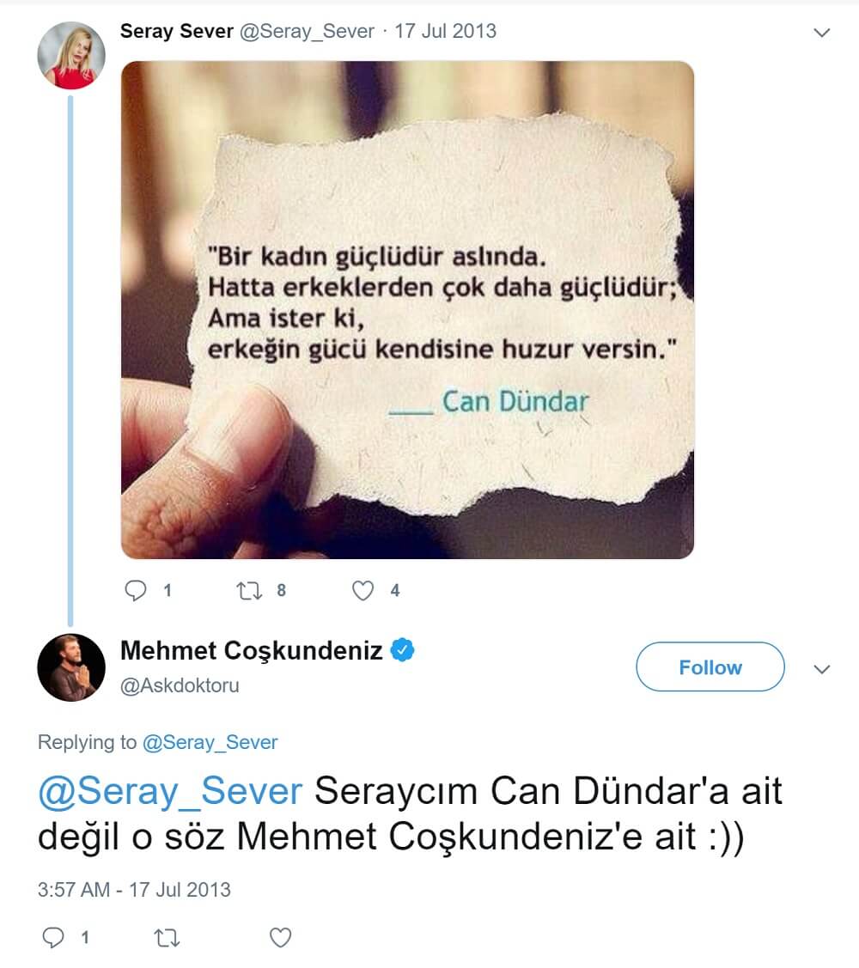The image size is (859, 968).
Task: Open @Askdoktoru handle
Action: coord(180,686)
